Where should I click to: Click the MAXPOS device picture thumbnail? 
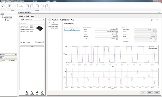click(40, 28)
